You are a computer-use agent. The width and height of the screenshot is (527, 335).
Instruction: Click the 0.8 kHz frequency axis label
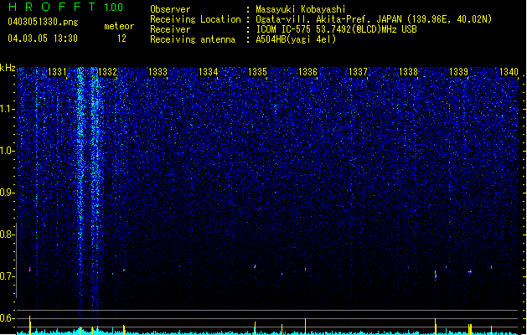coord(7,234)
